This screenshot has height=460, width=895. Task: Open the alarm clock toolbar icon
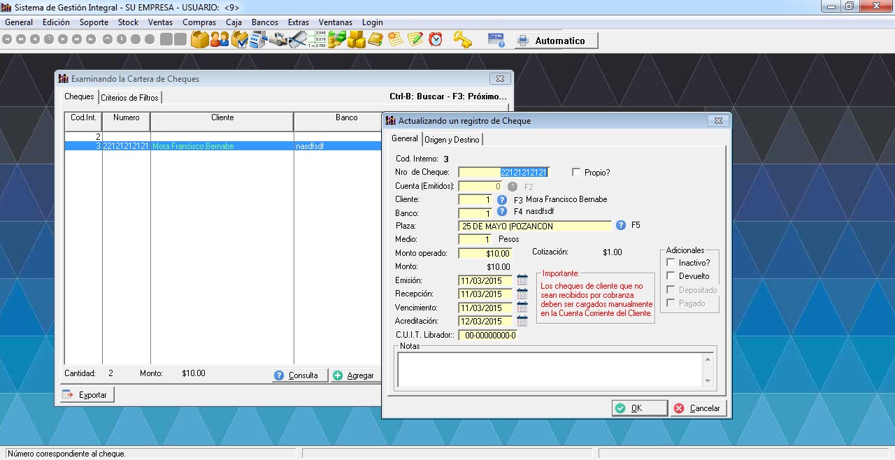436,40
